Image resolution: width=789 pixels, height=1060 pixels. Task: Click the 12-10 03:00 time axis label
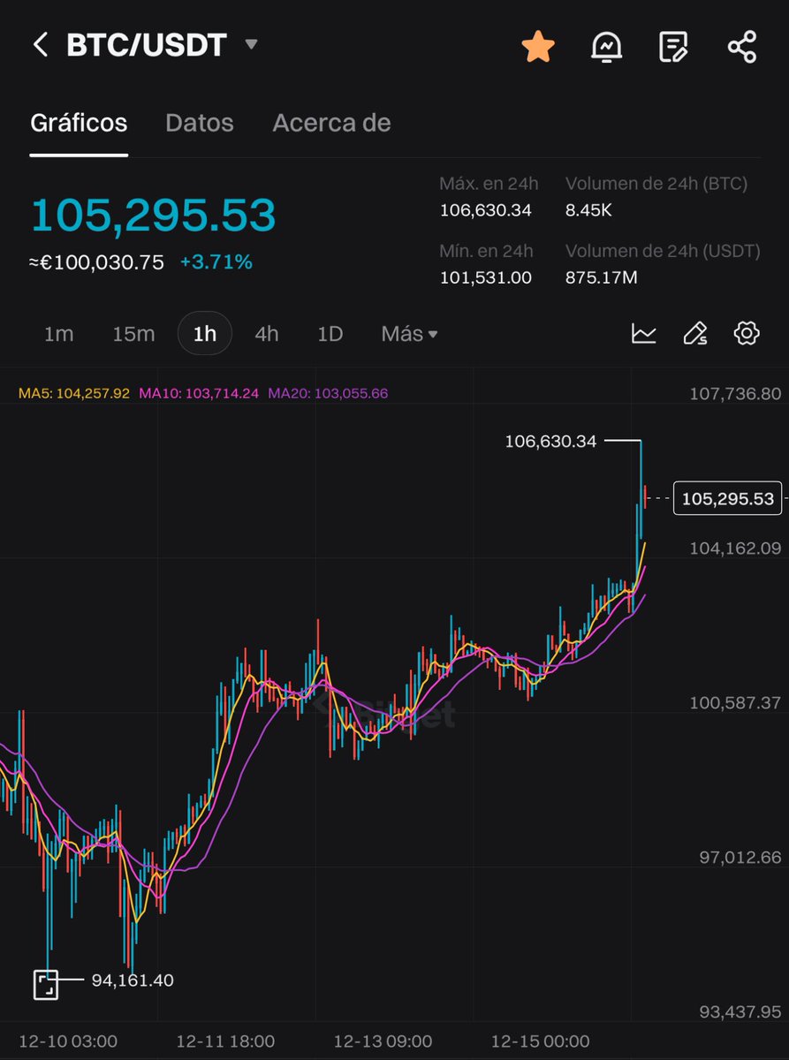click(67, 1041)
